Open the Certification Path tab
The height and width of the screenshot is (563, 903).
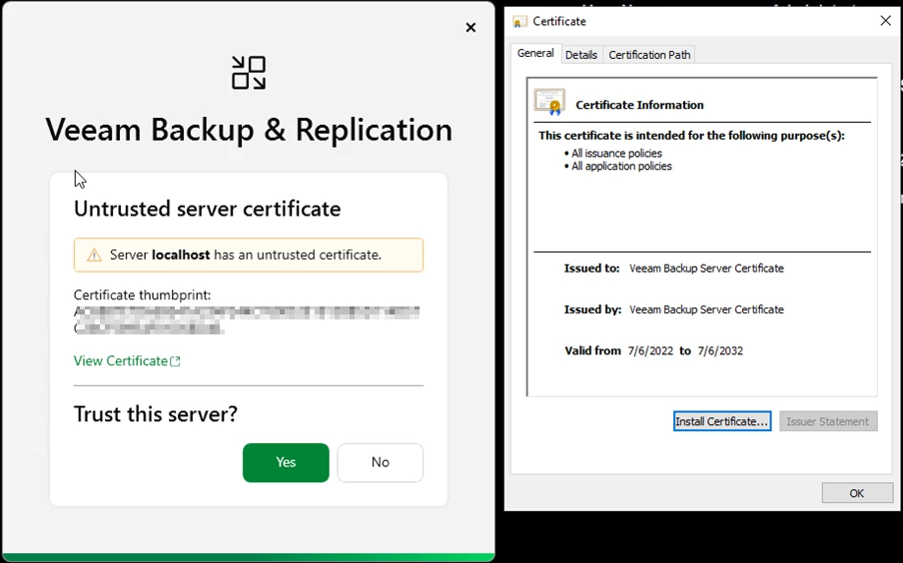pos(649,55)
